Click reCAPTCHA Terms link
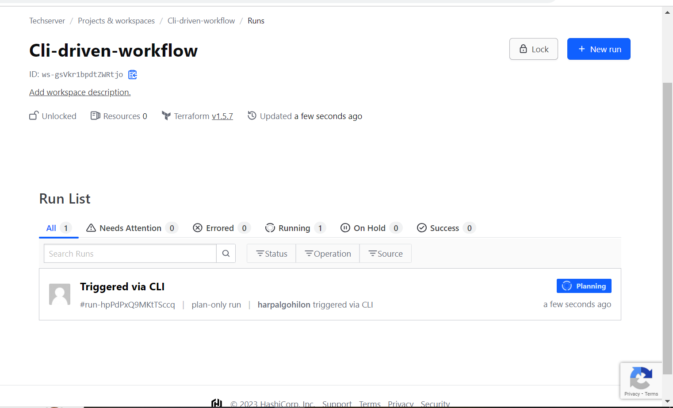This screenshot has width=673, height=408. pyautogui.click(x=651, y=394)
